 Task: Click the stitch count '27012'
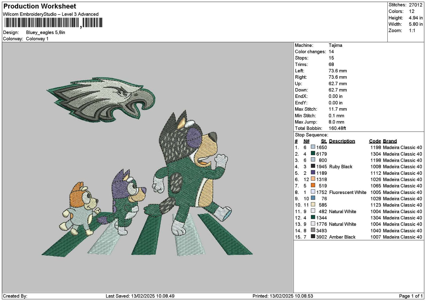coord(416,5)
